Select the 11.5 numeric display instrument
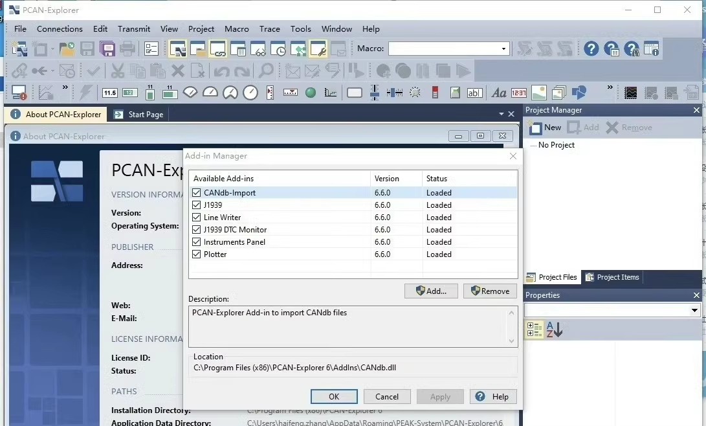Screen dimensions: 706x426 110,93
